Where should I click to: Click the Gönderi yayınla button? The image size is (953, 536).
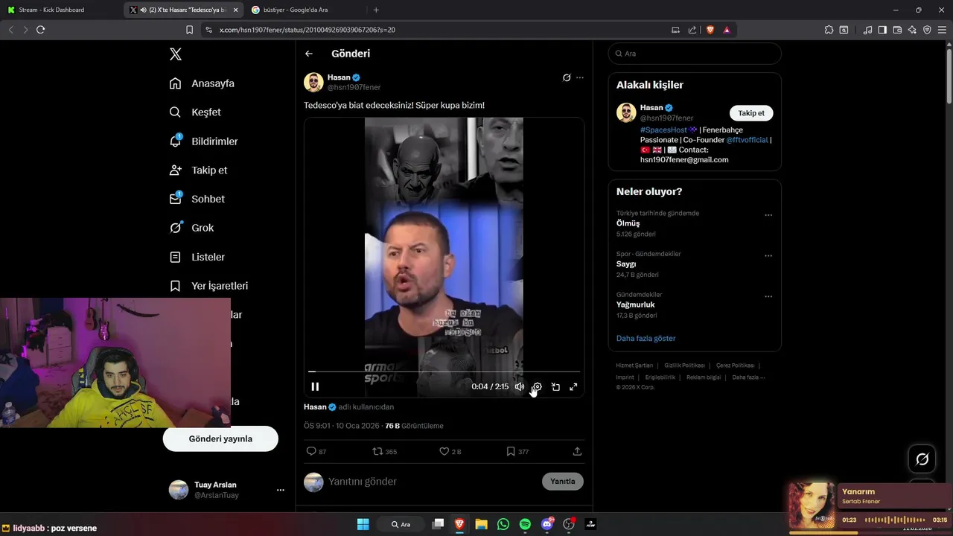220,438
